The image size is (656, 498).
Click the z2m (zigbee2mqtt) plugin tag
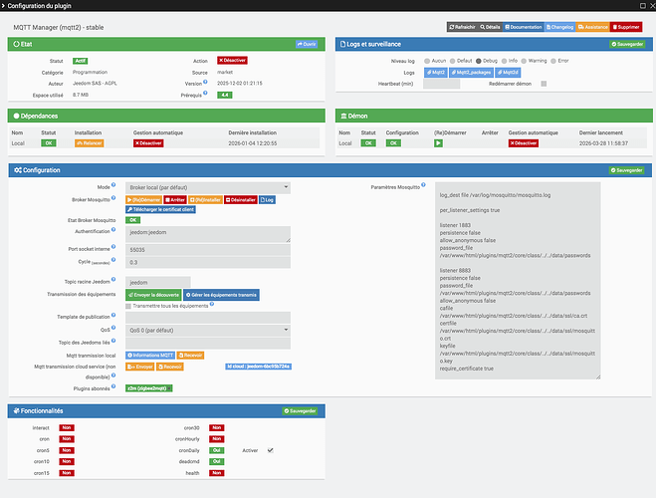[149, 388]
